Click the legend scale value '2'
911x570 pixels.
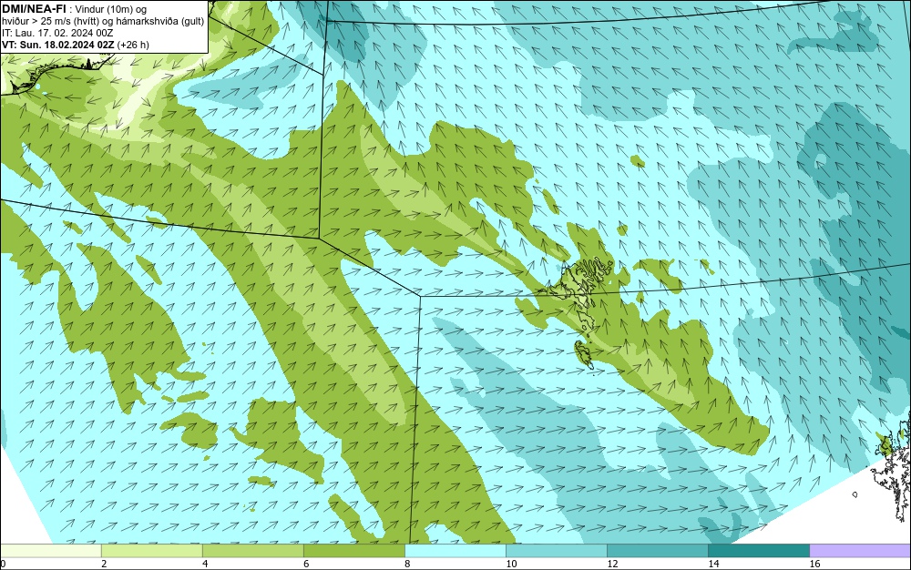[x=104, y=564]
